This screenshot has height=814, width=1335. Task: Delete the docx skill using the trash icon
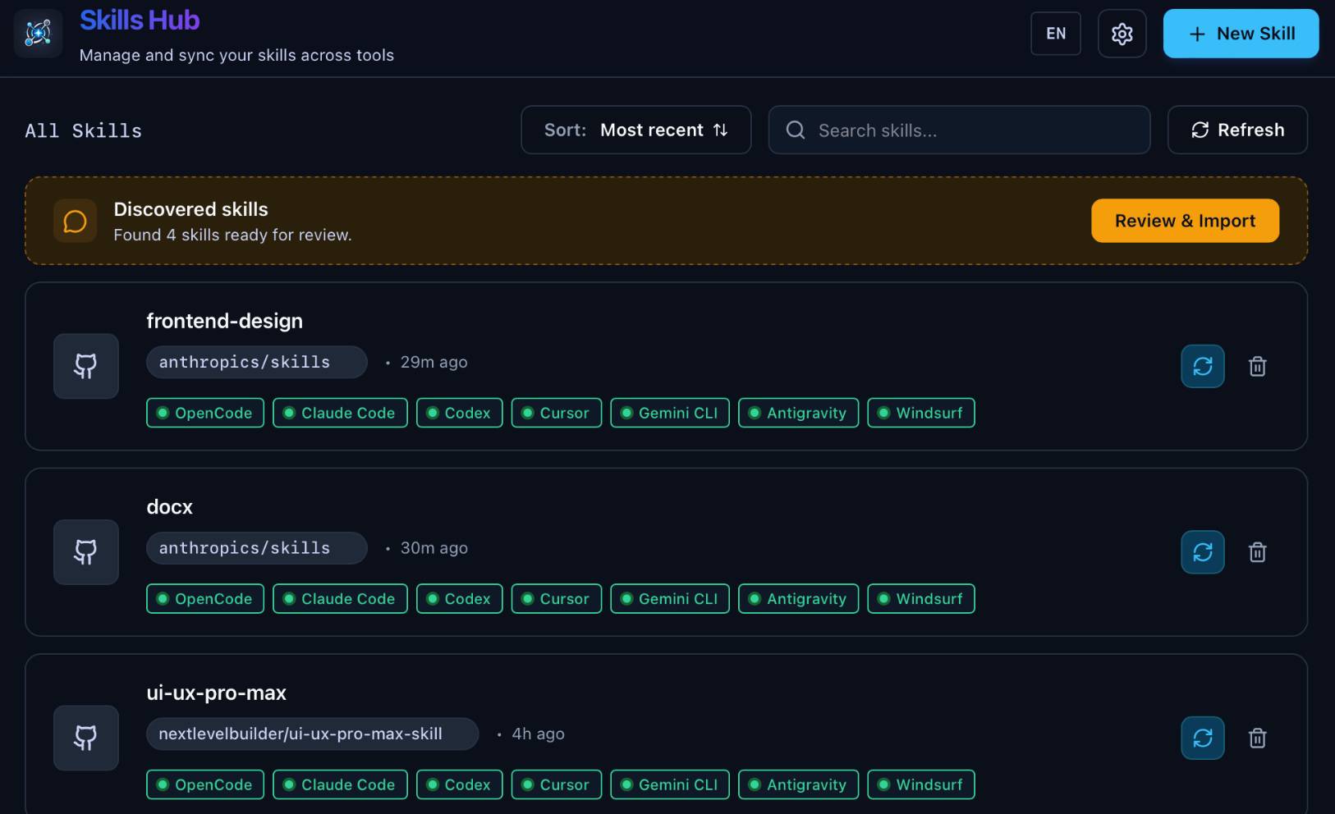click(1257, 552)
